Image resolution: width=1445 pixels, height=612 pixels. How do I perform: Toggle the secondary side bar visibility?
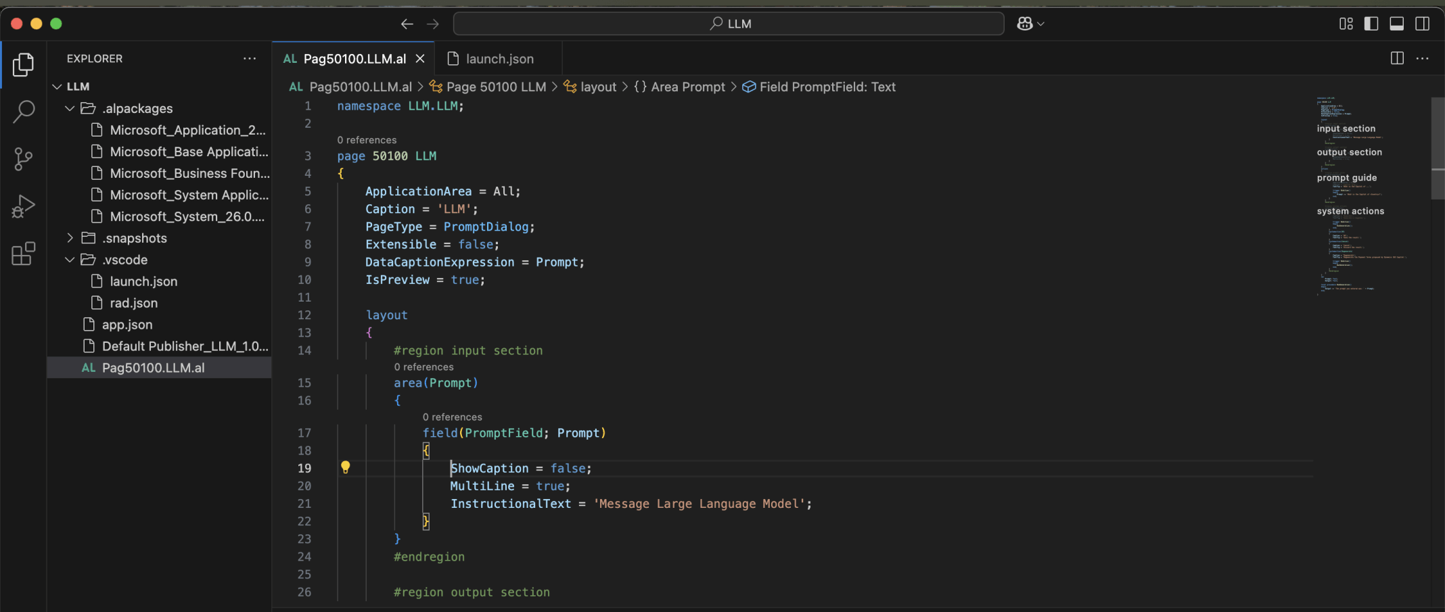click(1423, 24)
